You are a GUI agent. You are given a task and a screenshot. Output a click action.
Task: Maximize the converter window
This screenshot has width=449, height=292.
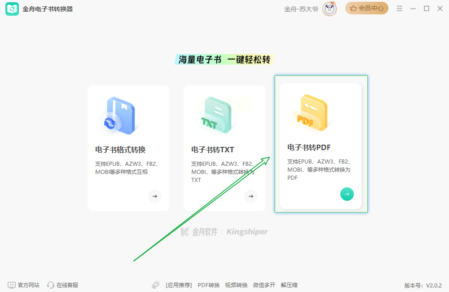pyautogui.click(x=427, y=9)
